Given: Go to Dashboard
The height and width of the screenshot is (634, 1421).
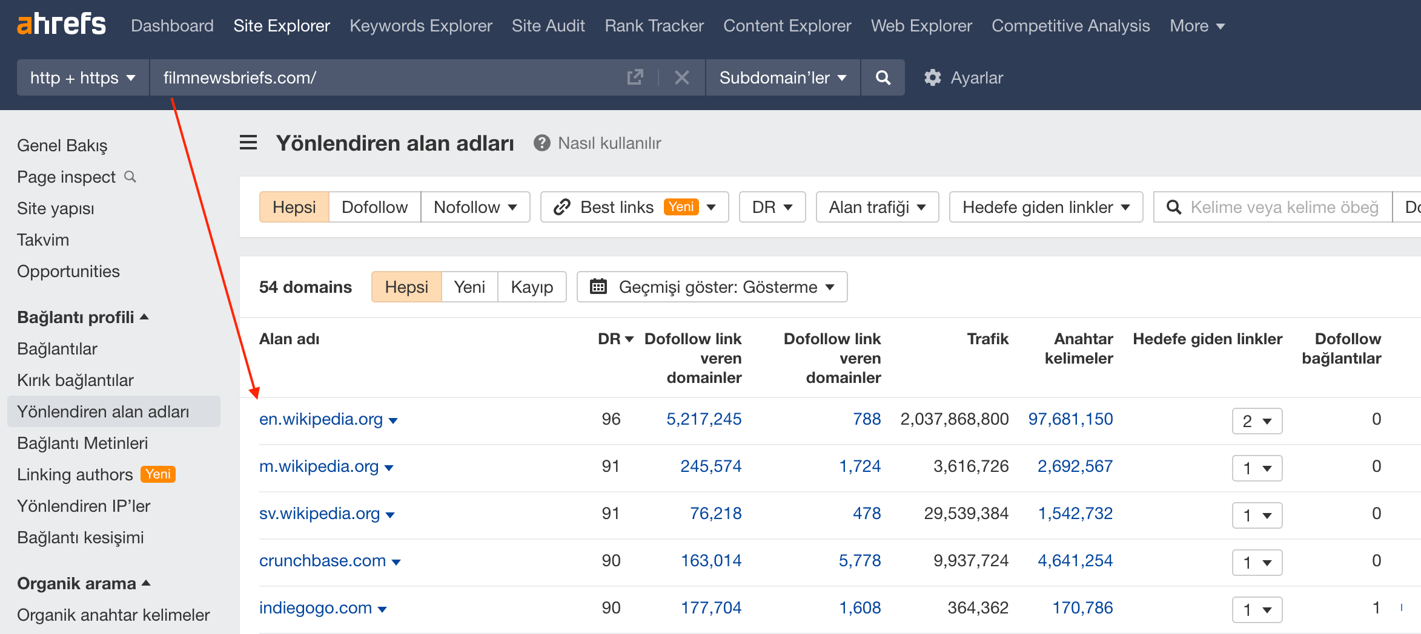Looking at the screenshot, I should coord(172,25).
